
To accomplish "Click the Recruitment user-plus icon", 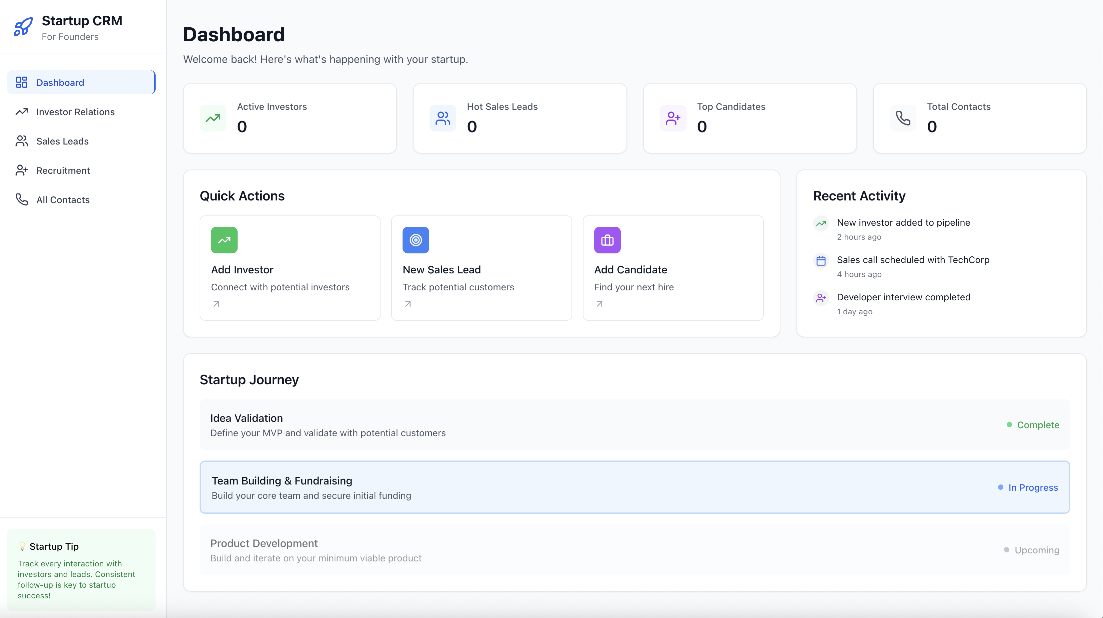I will 21,170.
